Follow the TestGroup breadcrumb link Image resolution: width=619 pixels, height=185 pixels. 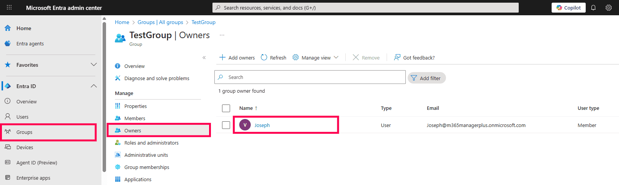click(x=203, y=22)
